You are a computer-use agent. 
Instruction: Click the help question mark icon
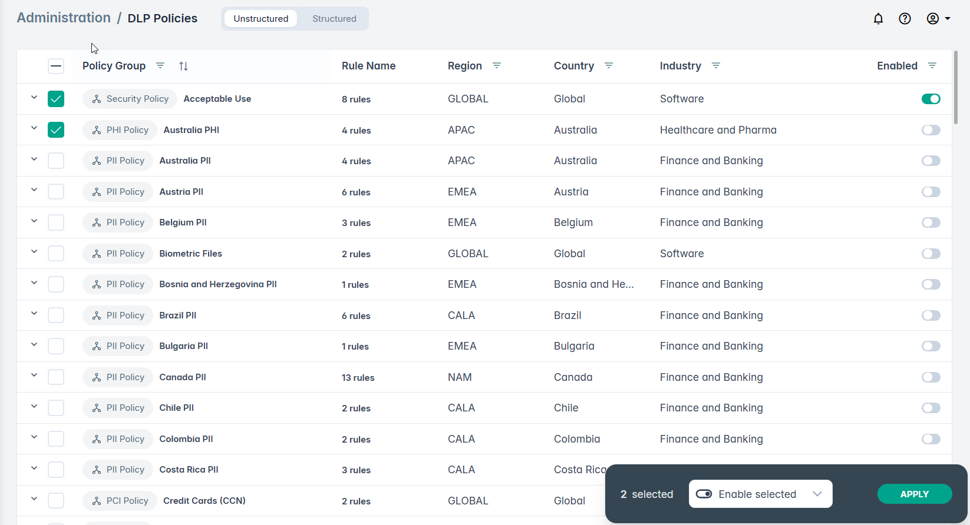905,19
